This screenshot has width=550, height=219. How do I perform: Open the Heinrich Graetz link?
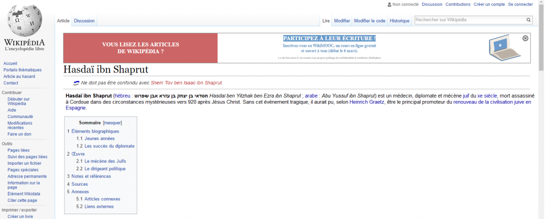pyautogui.click(x=367, y=102)
